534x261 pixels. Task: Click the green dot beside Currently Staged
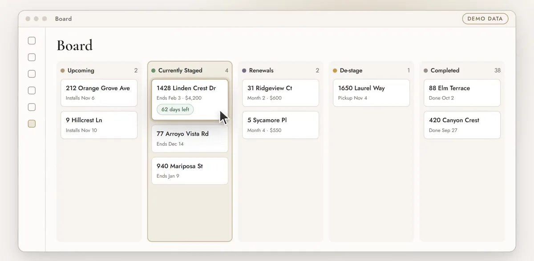(x=154, y=71)
